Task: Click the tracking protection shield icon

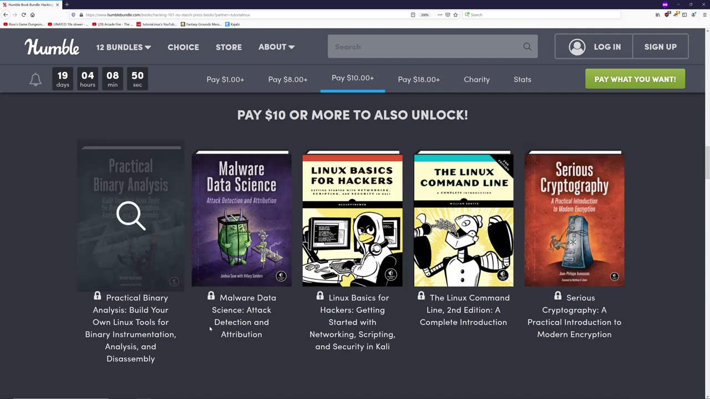Action: coord(73,15)
